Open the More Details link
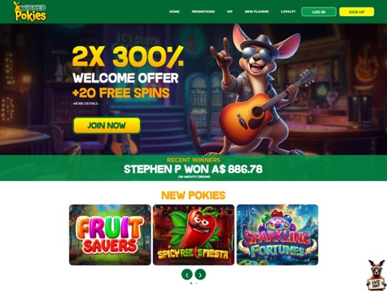 [x=86, y=103]
